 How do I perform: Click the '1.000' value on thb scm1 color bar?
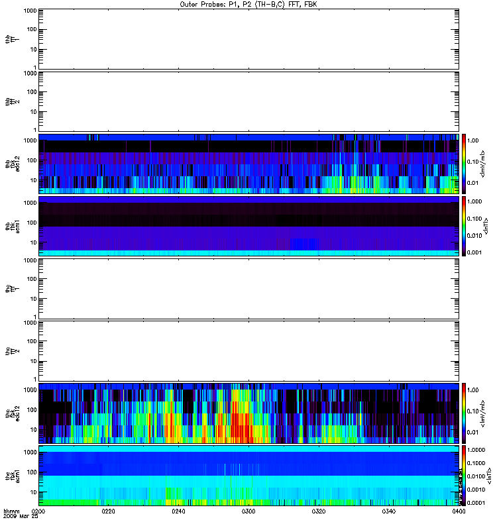coord(474,201)
